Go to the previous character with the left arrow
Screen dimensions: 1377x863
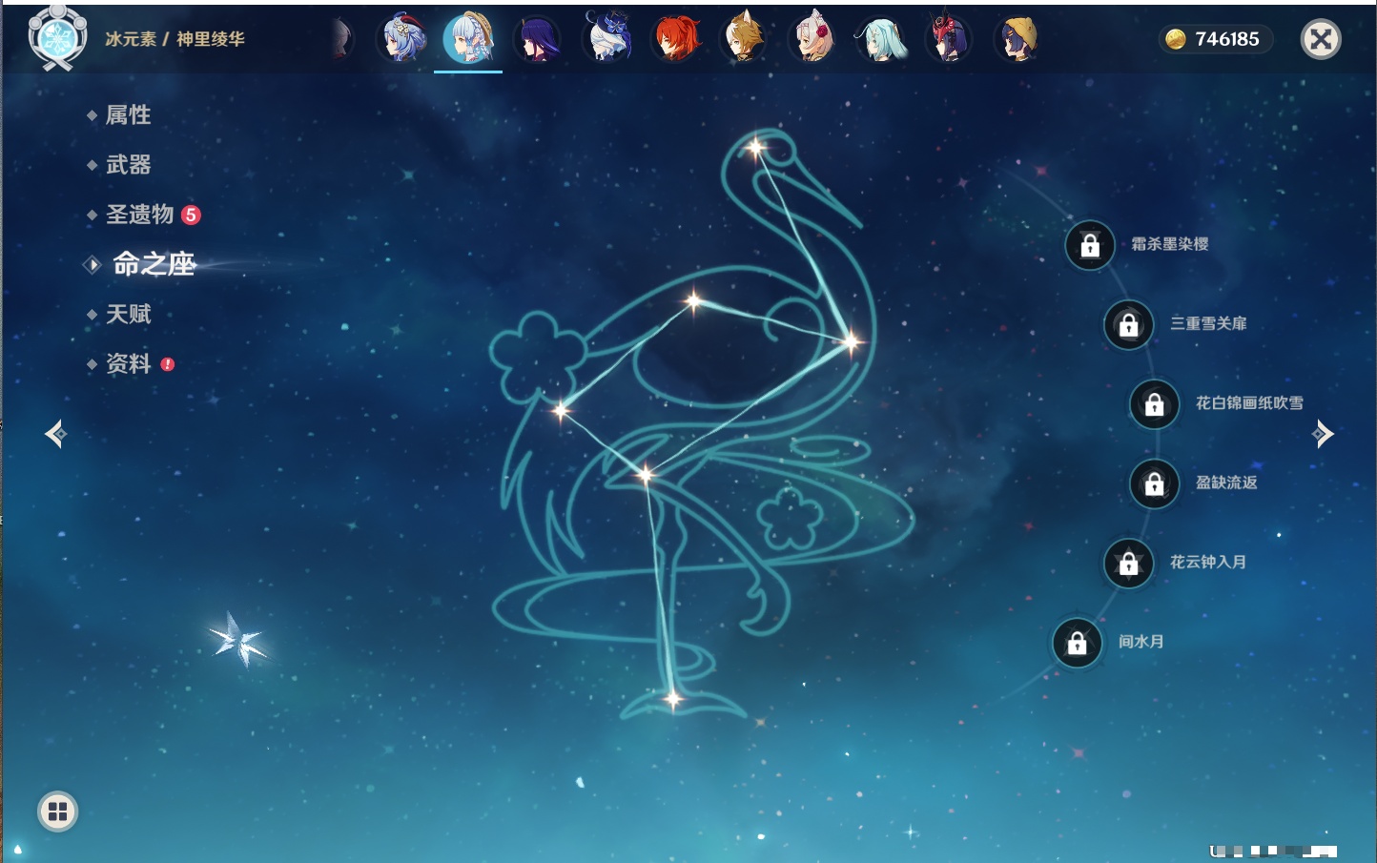(x=55, y=434)
